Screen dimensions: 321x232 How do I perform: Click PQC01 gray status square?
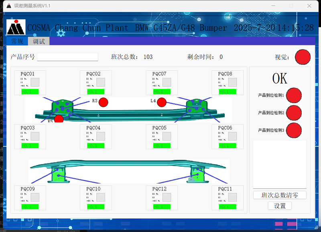click(35, 82)
